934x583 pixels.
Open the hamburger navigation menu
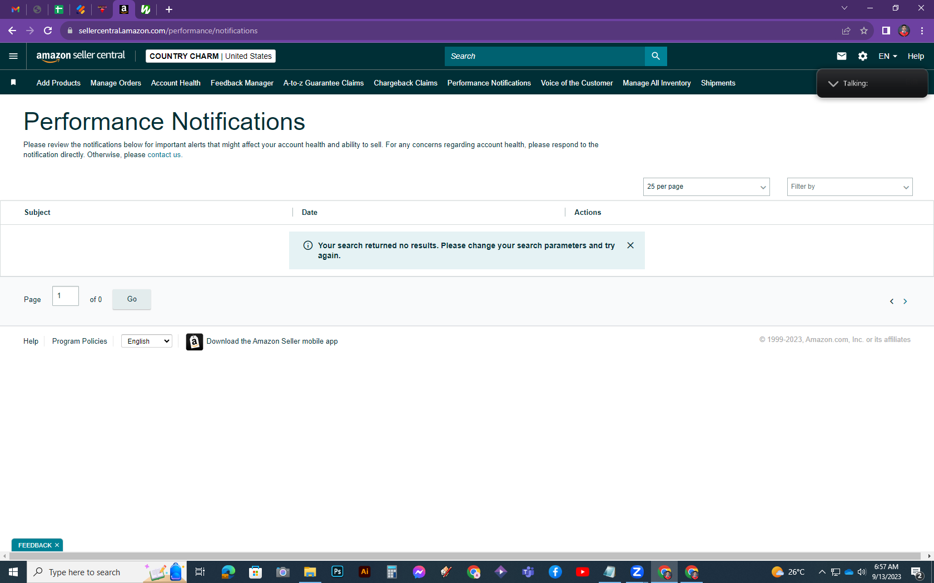point(13,56)
